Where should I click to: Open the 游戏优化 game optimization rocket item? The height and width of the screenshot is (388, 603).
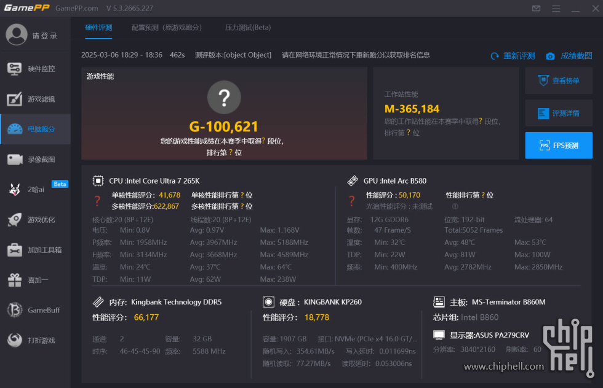click(x=35, y=220)
